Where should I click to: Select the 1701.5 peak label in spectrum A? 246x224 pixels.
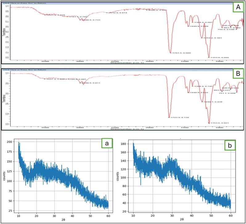click(x=181, y=53)
